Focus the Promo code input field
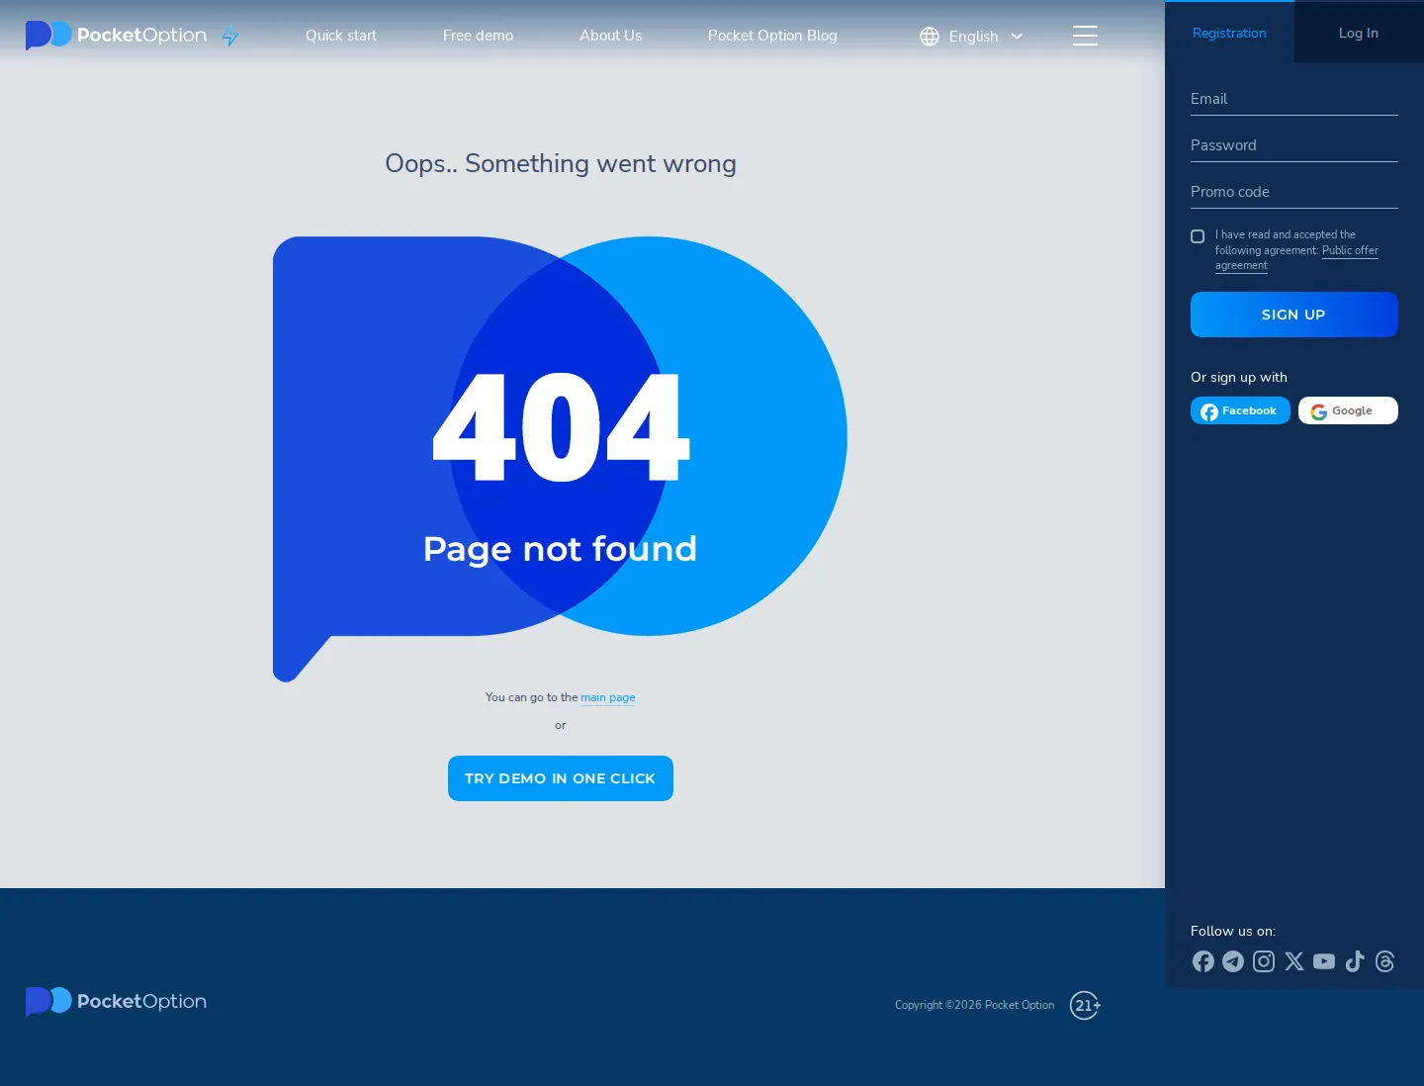 tap(1294, 192)
